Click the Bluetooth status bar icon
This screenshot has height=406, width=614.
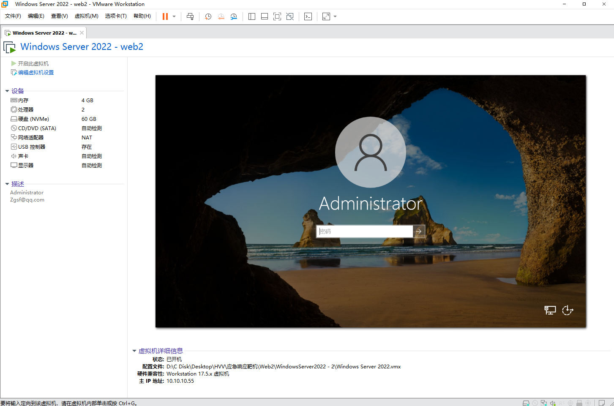[x=588, y=403]
